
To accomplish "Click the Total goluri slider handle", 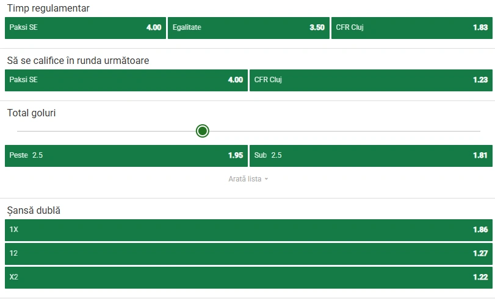I will click(203, 131).
